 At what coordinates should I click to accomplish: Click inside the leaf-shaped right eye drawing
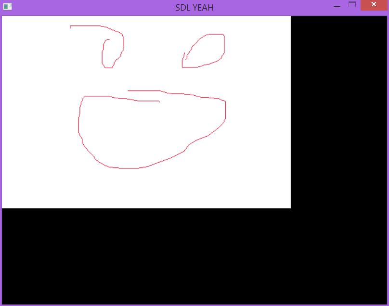pos(207,51)
